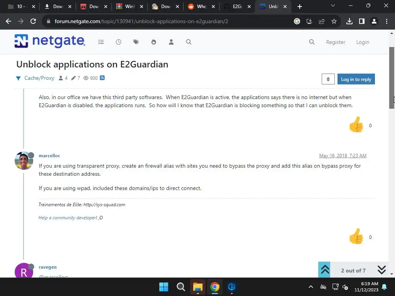This screenshot has width=395, height=296.
Task: Open the Popular flame icon
Action: (154, 42)
